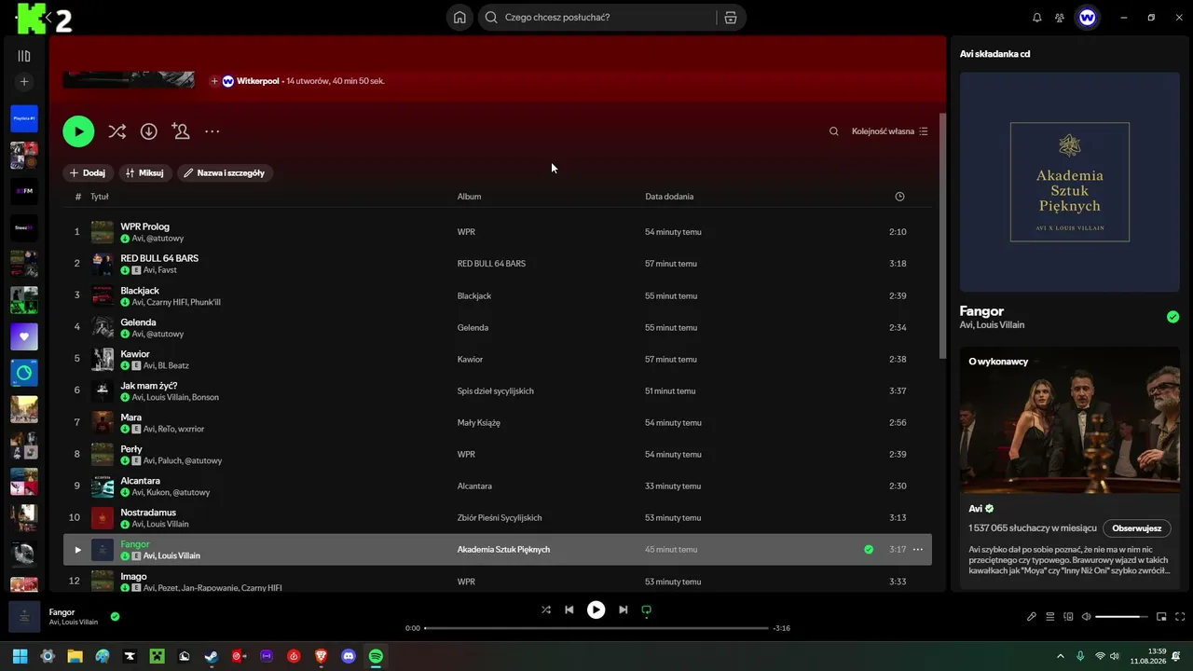The width and height of the screenshot is (1193, 671).
Task: Open the notifications bell
Action: click(1037, 18)
